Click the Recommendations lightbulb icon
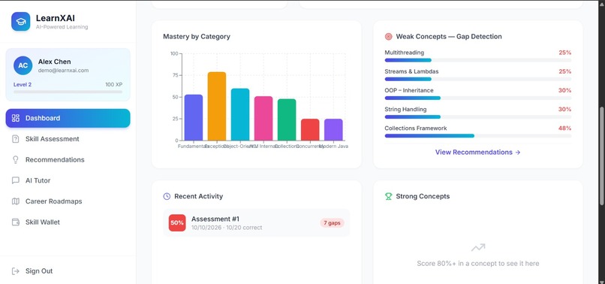This screenshot has width=605, height=284. click(16, 160)
